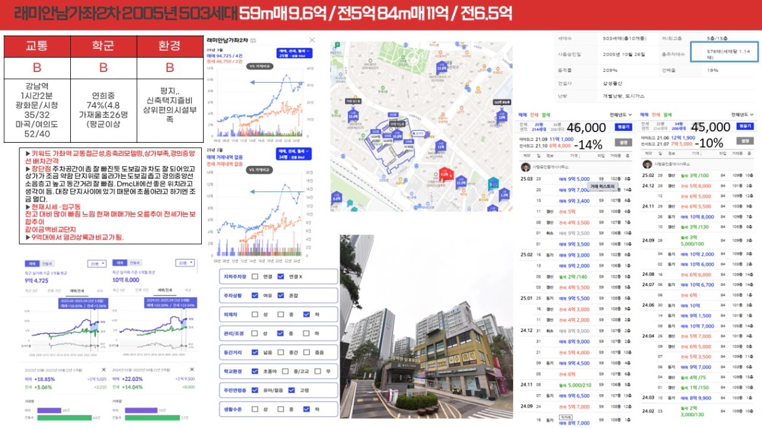Switch to 전체 기간 tab in left chart
Image resolution: width=762 pixels, height=428 pixels.
coord(55,291)
